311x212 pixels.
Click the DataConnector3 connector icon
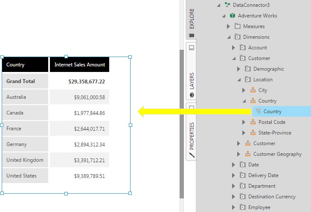[227, 5]
